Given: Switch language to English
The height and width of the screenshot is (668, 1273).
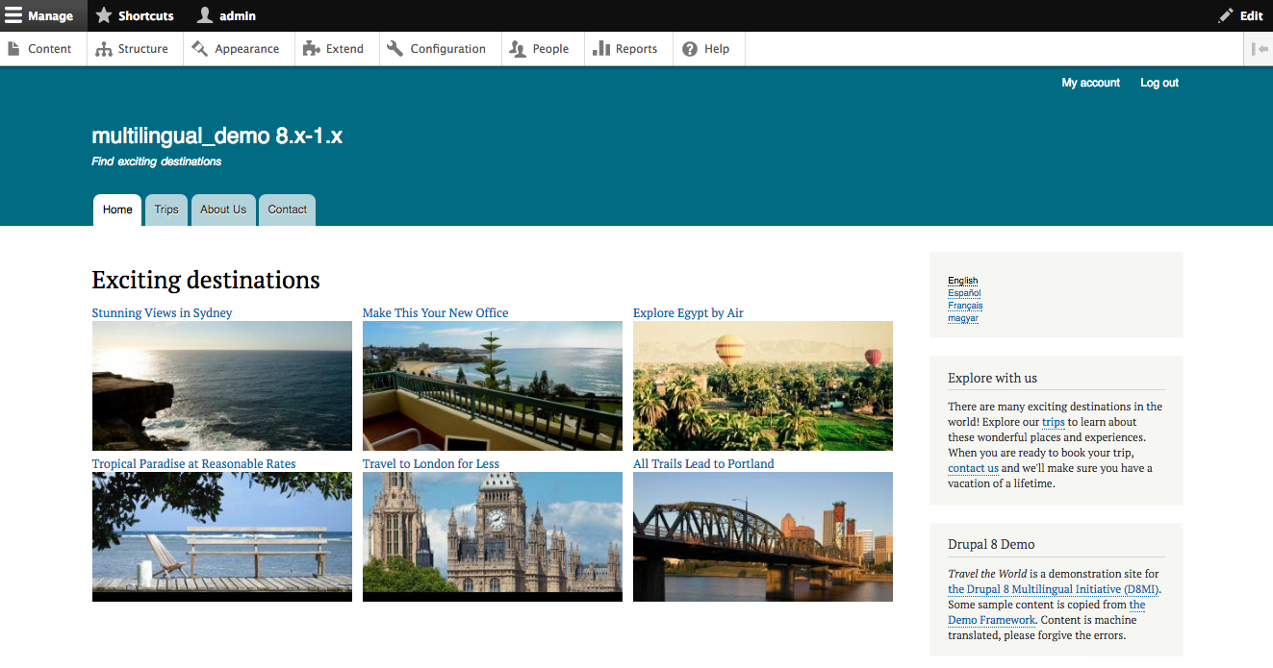Looking at the screenshot, I should point(963,281).
